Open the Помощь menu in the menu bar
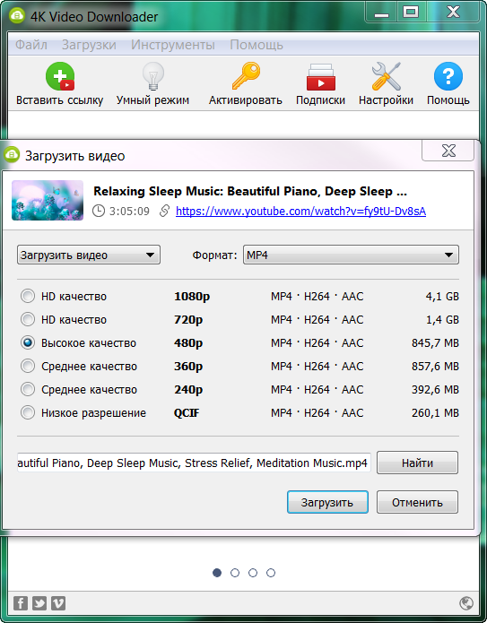 point(257,45)
